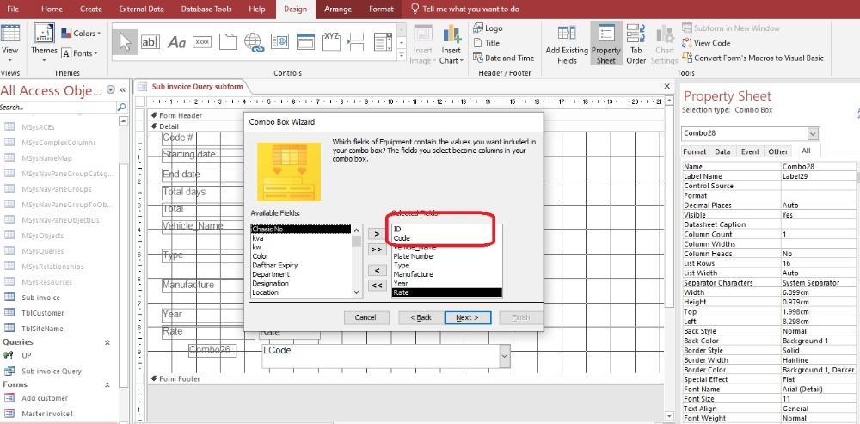Image resolution: width=860 pixels, height=424 pixels.
Task: Open the Data tab in Property Sheet
Action: tap(722, 151)
